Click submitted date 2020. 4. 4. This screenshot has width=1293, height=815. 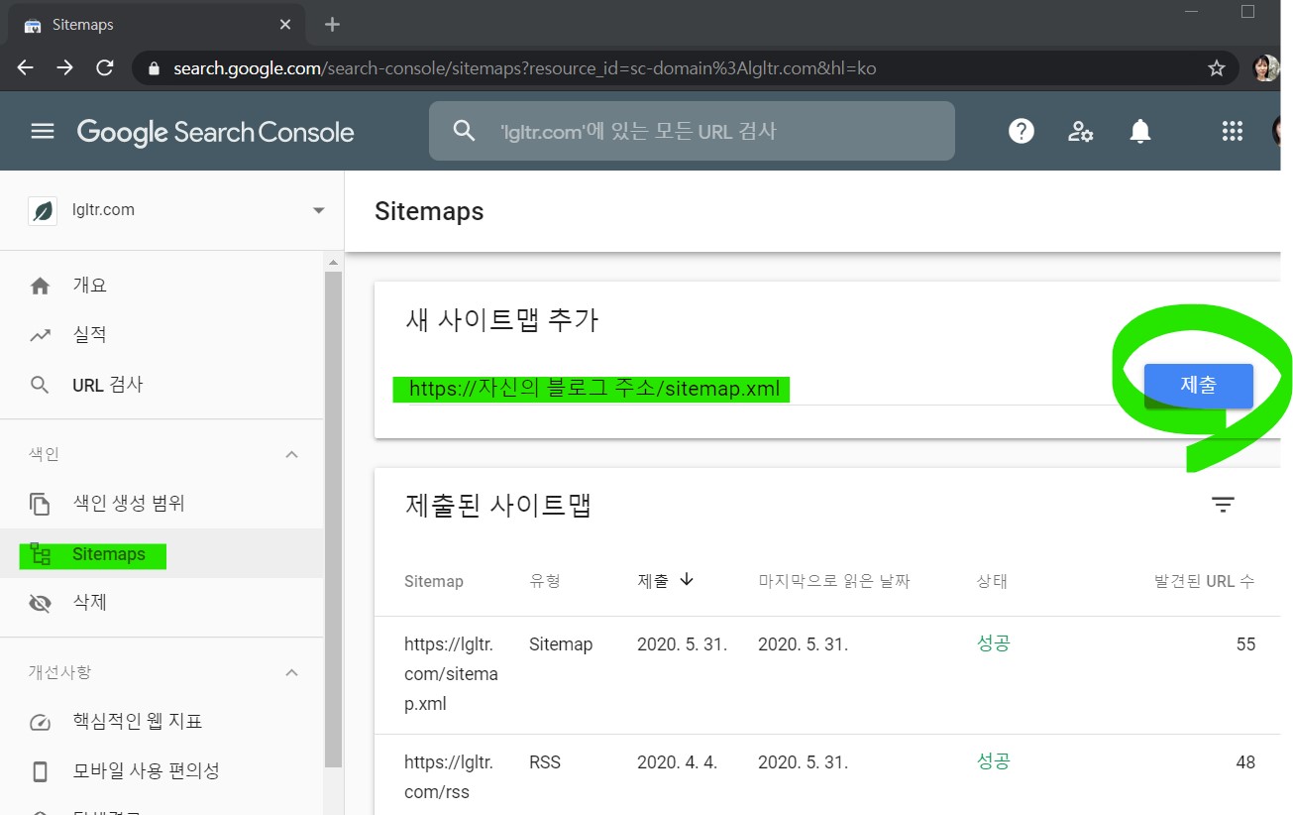coord(678,762)
